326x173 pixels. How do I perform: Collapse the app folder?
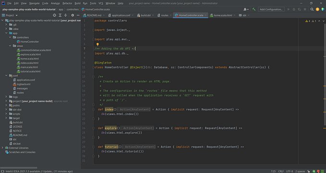click(x=6, y=33)
